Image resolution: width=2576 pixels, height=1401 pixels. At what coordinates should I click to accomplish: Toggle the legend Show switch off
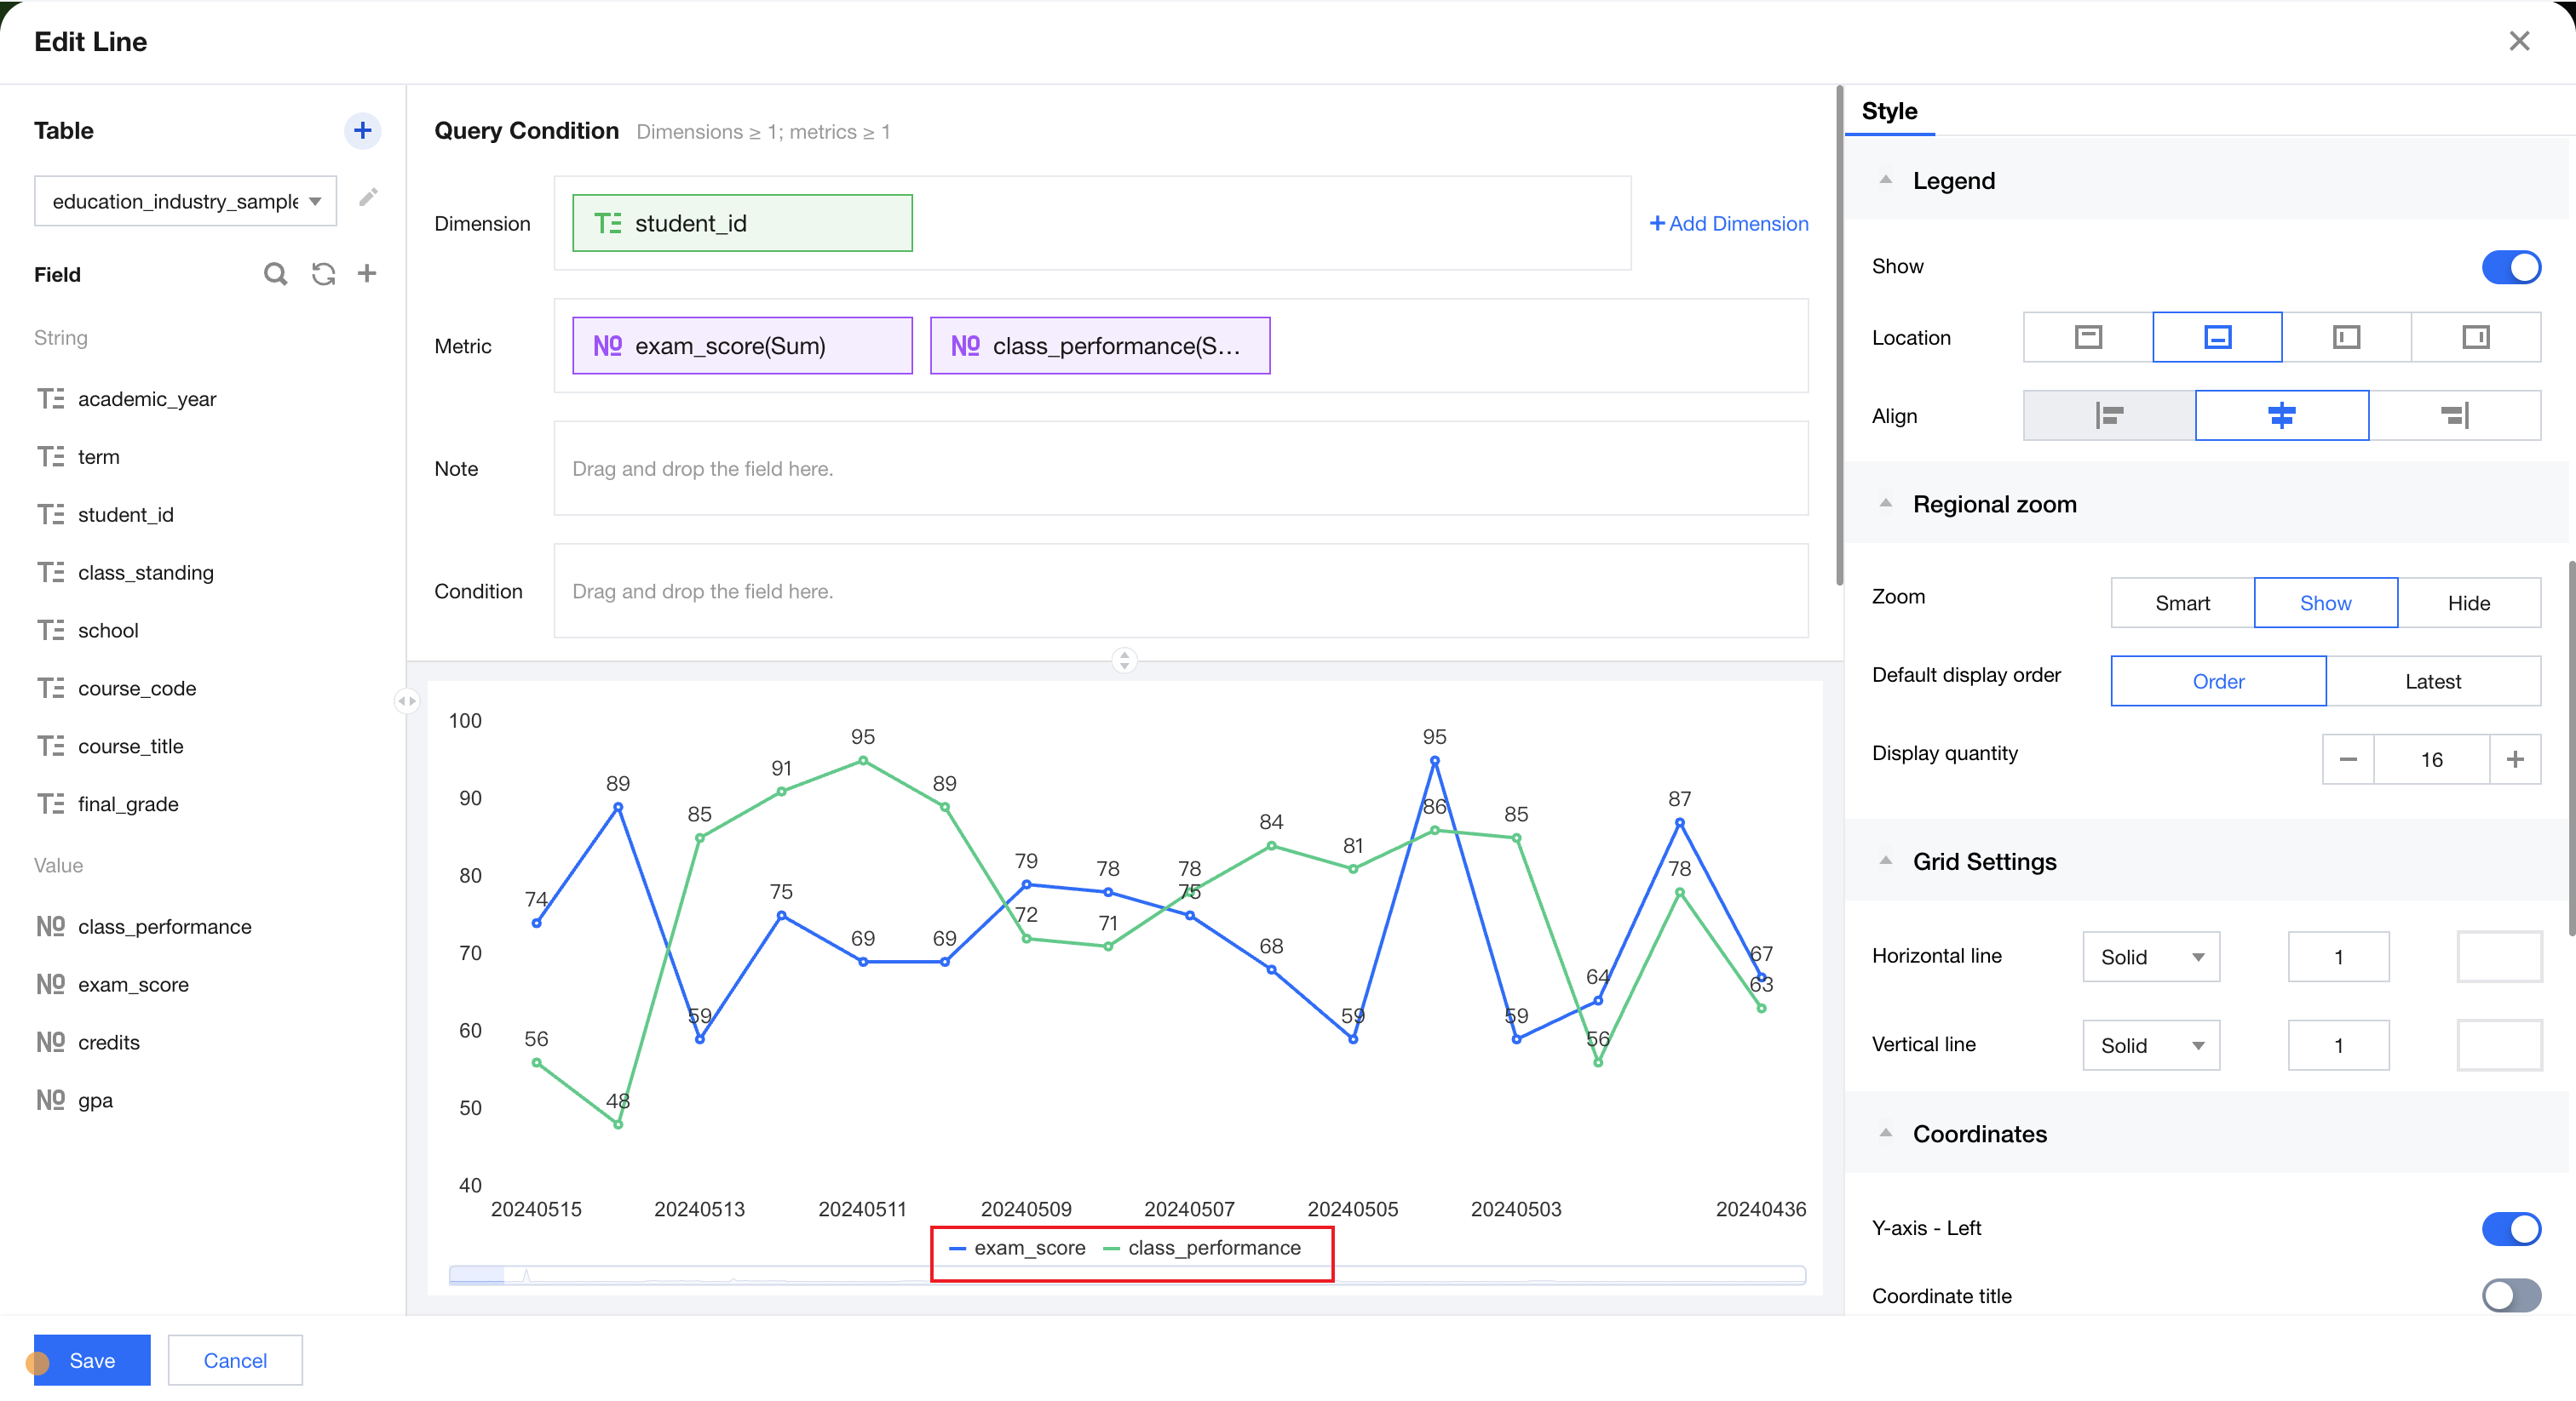[x=2510, y=266]
